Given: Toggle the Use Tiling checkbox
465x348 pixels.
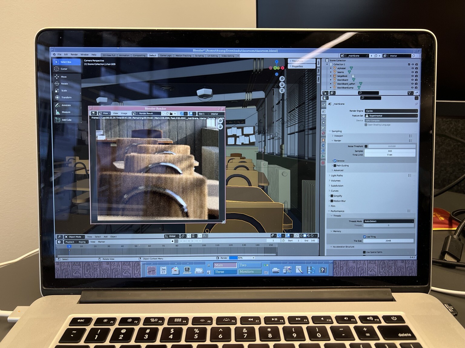Looking at the screenshot, I should tap(364, 237).
